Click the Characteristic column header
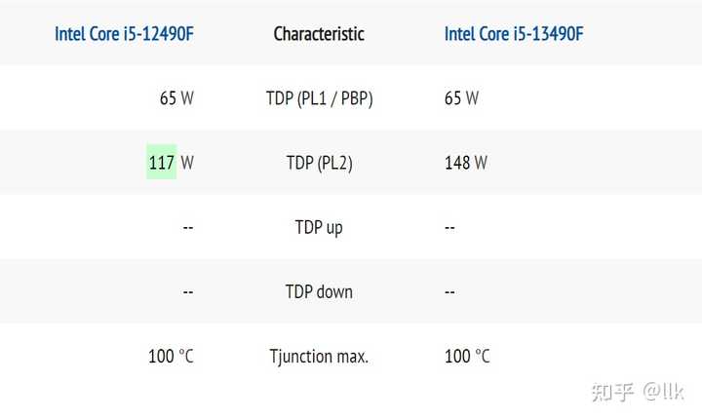This screenshot has height=420, width=702. pyautogui.click(x=319, y=34)
